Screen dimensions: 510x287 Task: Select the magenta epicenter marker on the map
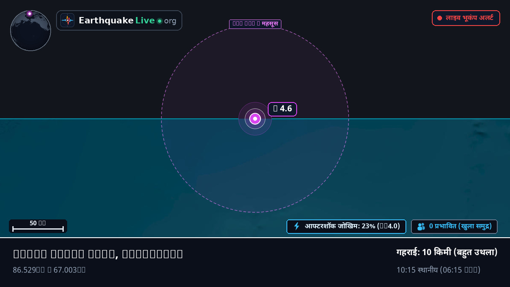pyautogui.click(x=255, y=119)
